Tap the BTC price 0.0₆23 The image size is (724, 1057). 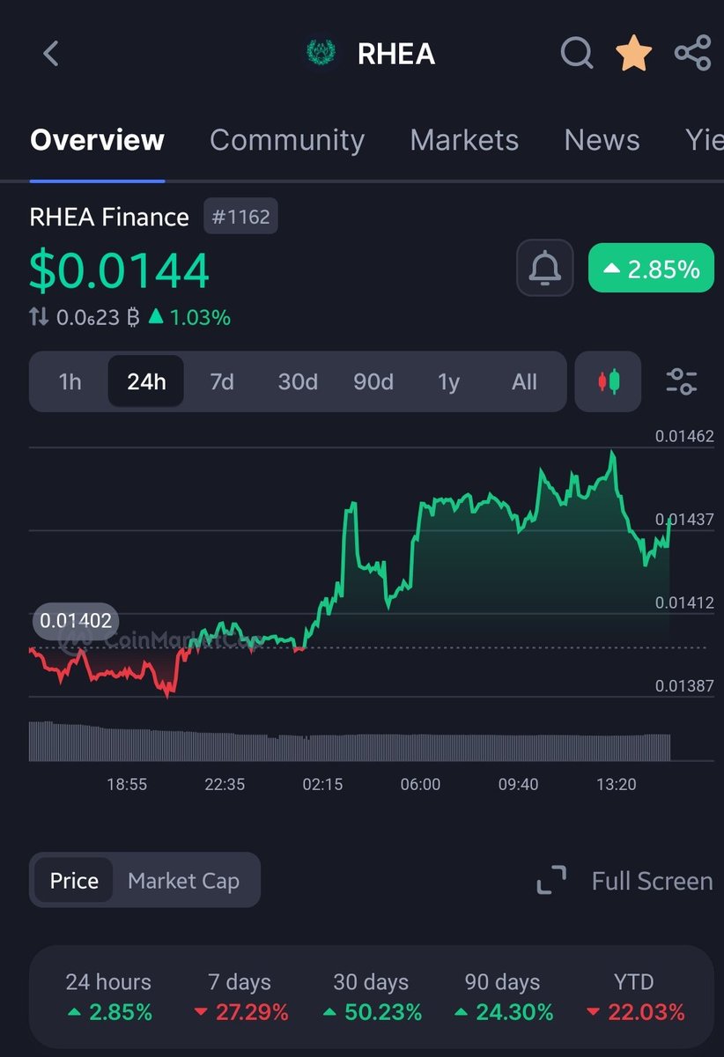[98, 317]
